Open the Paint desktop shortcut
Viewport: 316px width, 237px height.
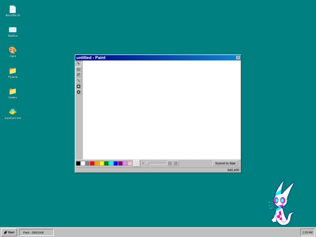(13, 52)
